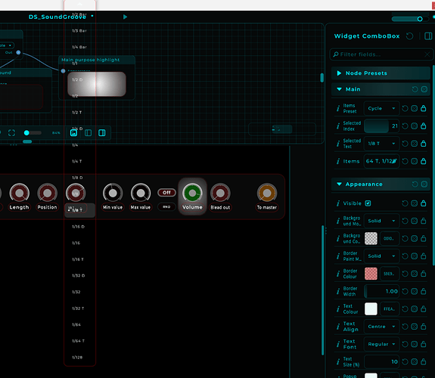The width and height of the screenshot is (435, 378).
Task: Click the play arrow beside DS_SoundGroove
Action: click(125, 17)
